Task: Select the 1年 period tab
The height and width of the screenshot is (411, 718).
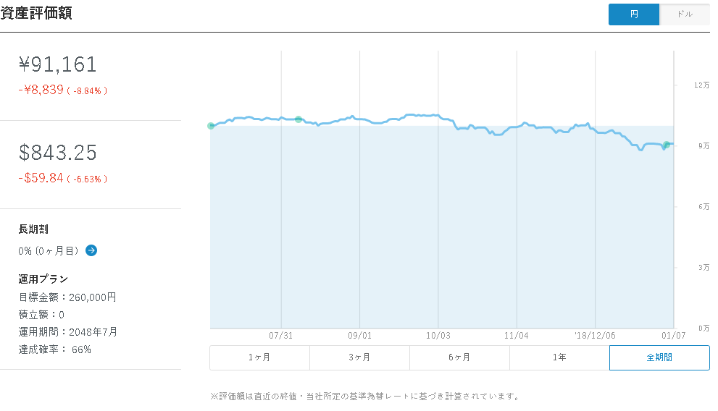Action: pos(559,357)
